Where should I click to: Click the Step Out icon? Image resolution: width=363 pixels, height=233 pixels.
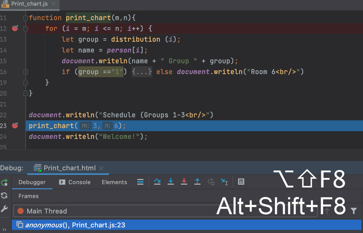pos(197,182)
